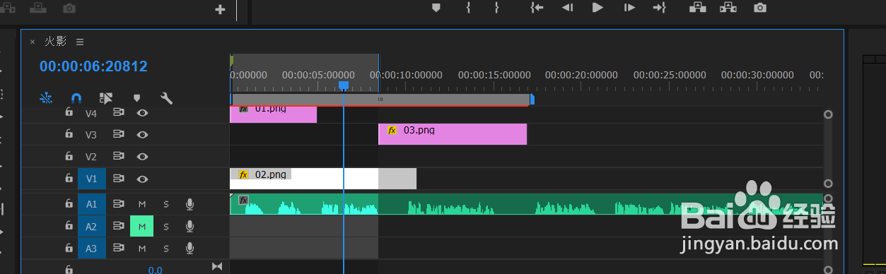Toggle lock on track V2
Screen dimensions: 886x274
tap(69, 156)
